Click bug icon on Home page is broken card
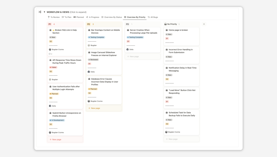277x157 pixels. (167, 30)
